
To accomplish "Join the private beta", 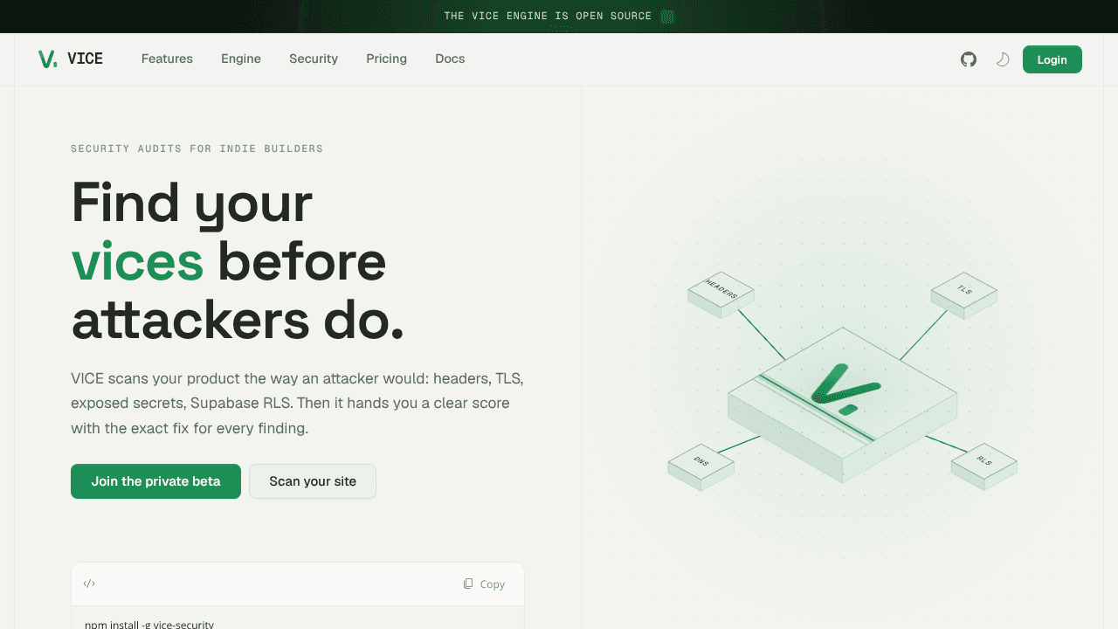I will tap(155, 481).
